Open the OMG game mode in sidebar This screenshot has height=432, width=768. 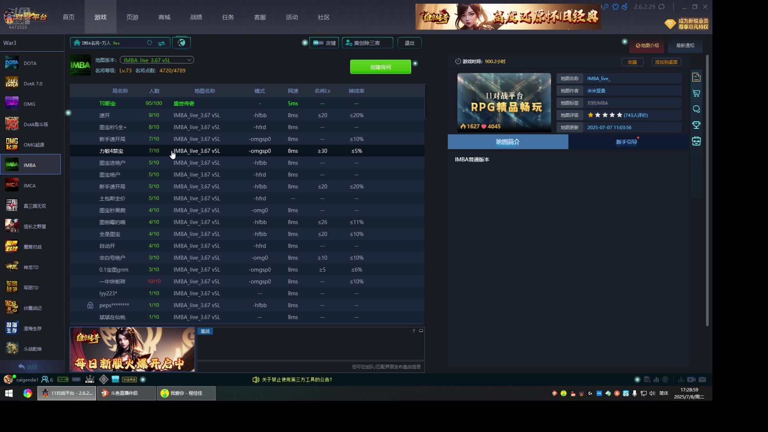click(30, 104)
